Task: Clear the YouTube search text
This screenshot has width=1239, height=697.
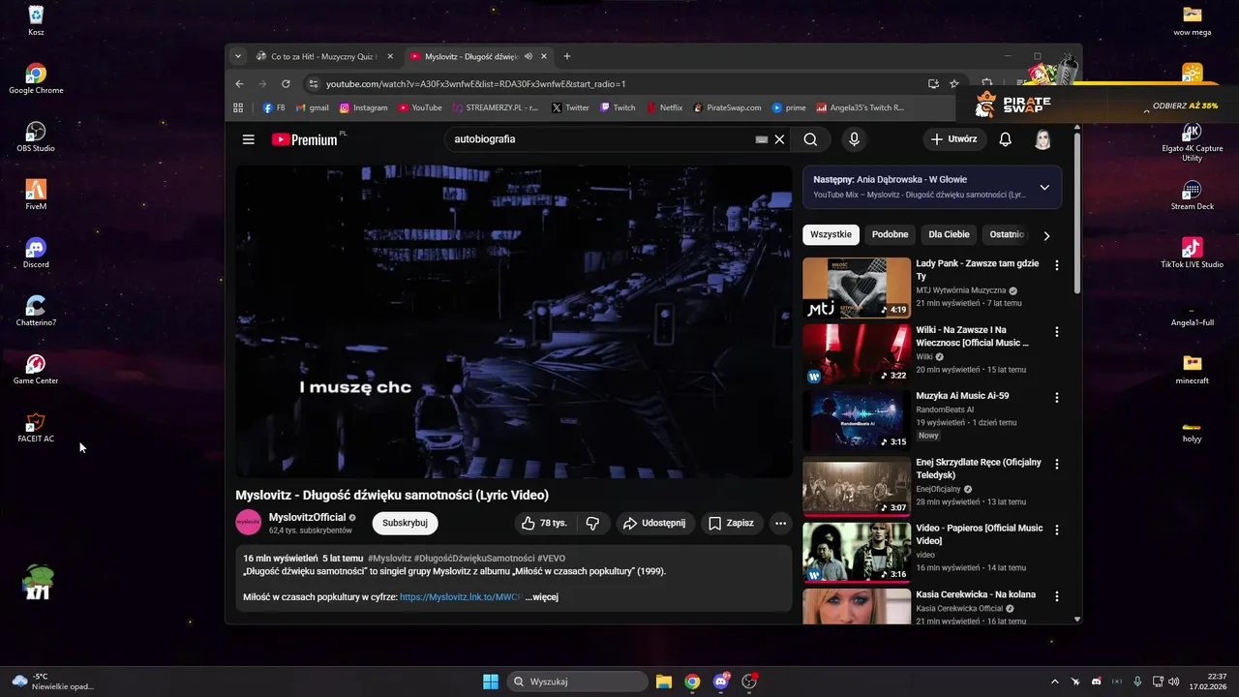Action: point(779,139)
